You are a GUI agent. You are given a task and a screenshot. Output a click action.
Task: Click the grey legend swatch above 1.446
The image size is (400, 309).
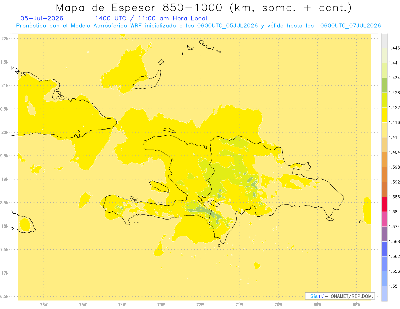384,40
